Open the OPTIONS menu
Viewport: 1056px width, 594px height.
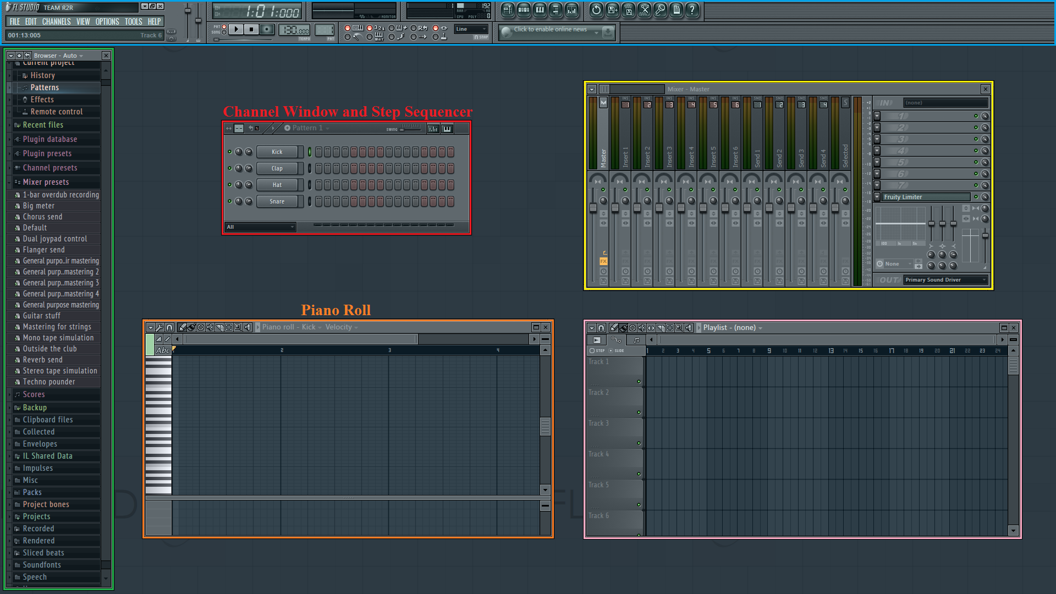(107, 21)
